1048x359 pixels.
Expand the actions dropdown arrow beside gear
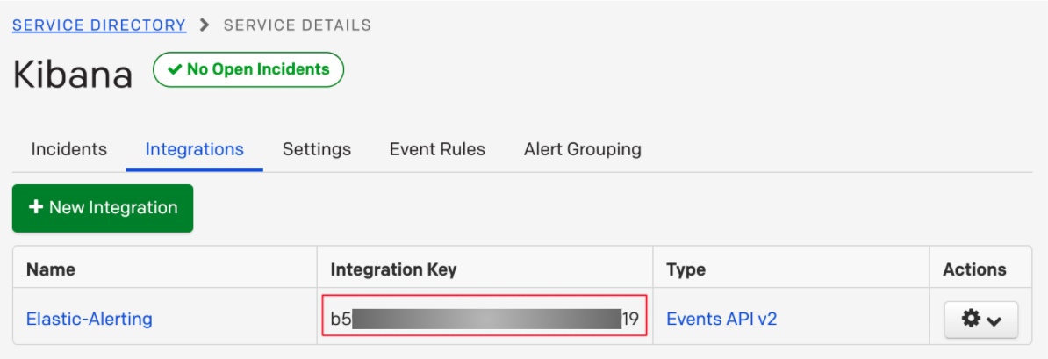pos(994,320)
